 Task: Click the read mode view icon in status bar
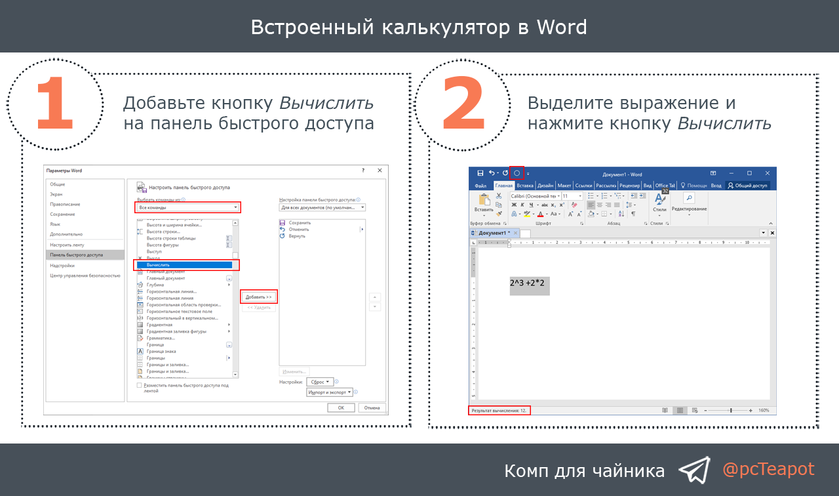pos(665,410)
